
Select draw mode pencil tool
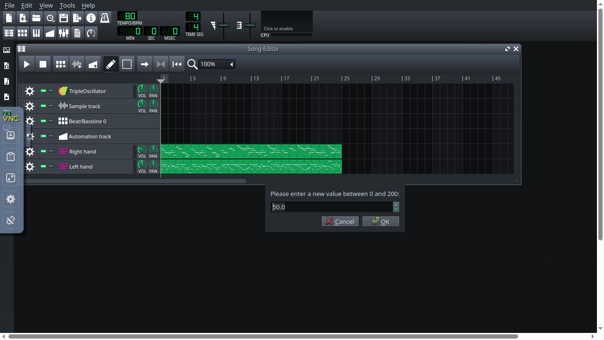pos(110,64)
